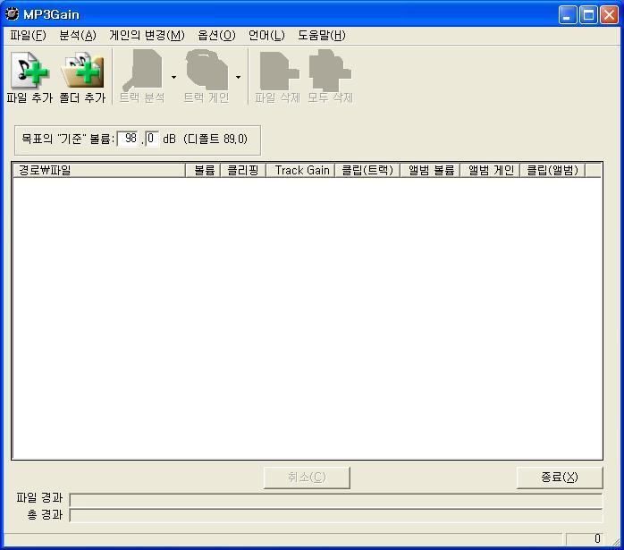The image size is (624, 550).
Task: Sort by the 클립(앨범) column header
Action: tap(552, 170)
